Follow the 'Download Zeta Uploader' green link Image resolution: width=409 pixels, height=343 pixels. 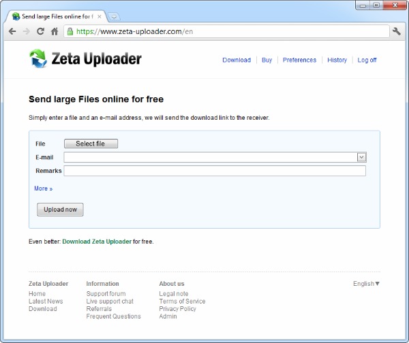point(97,242)
